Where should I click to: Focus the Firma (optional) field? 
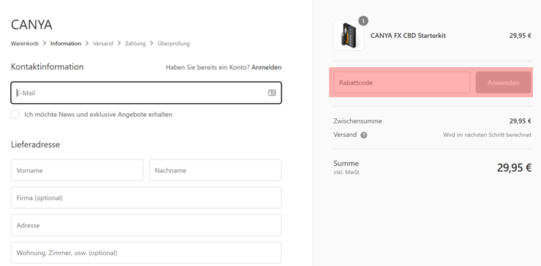[146, 198]
